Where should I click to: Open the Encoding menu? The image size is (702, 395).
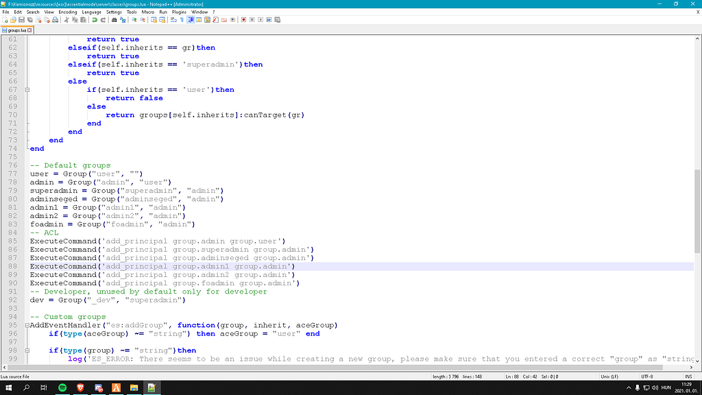pyautogui.click(x=68, y=12)
